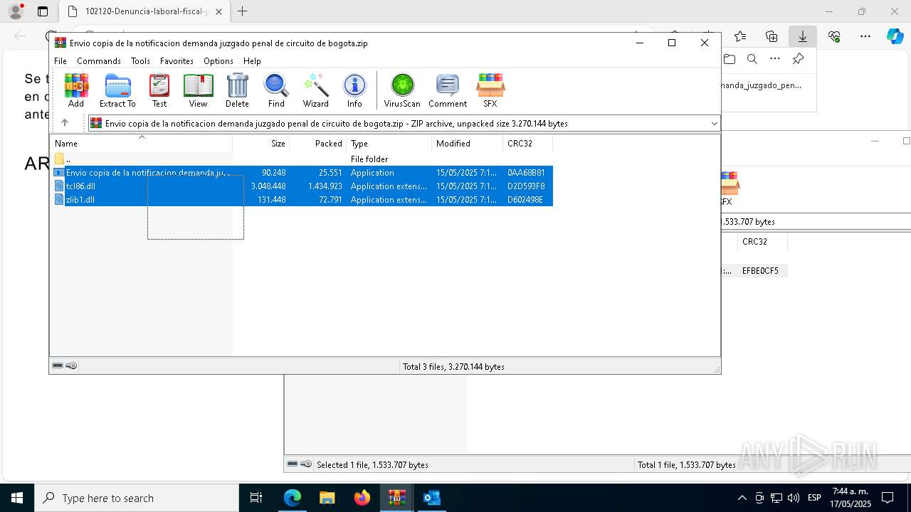Click the Delete trash icon

[237, 90]
